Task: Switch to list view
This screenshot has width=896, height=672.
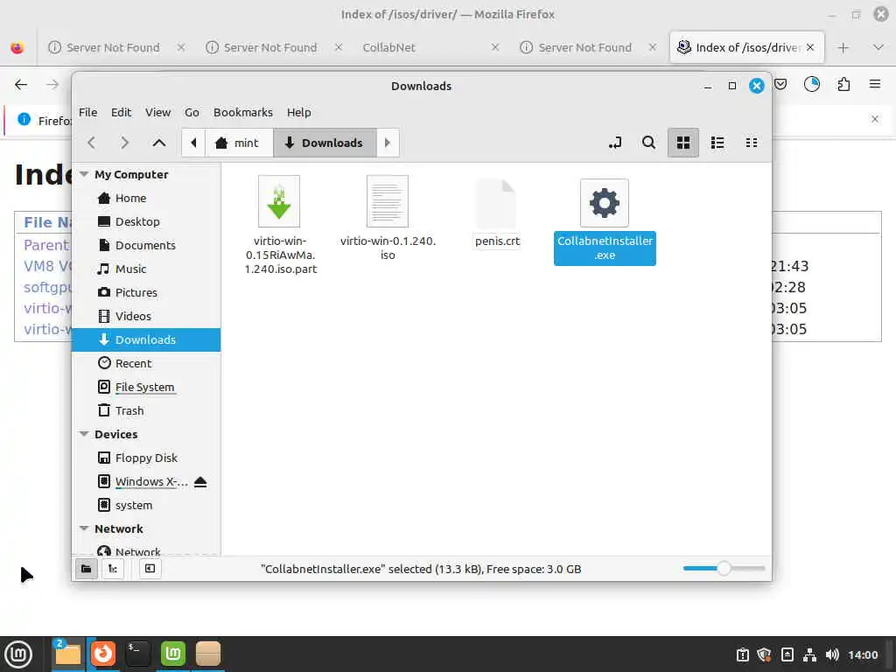Action: click(x=717, y=143)
